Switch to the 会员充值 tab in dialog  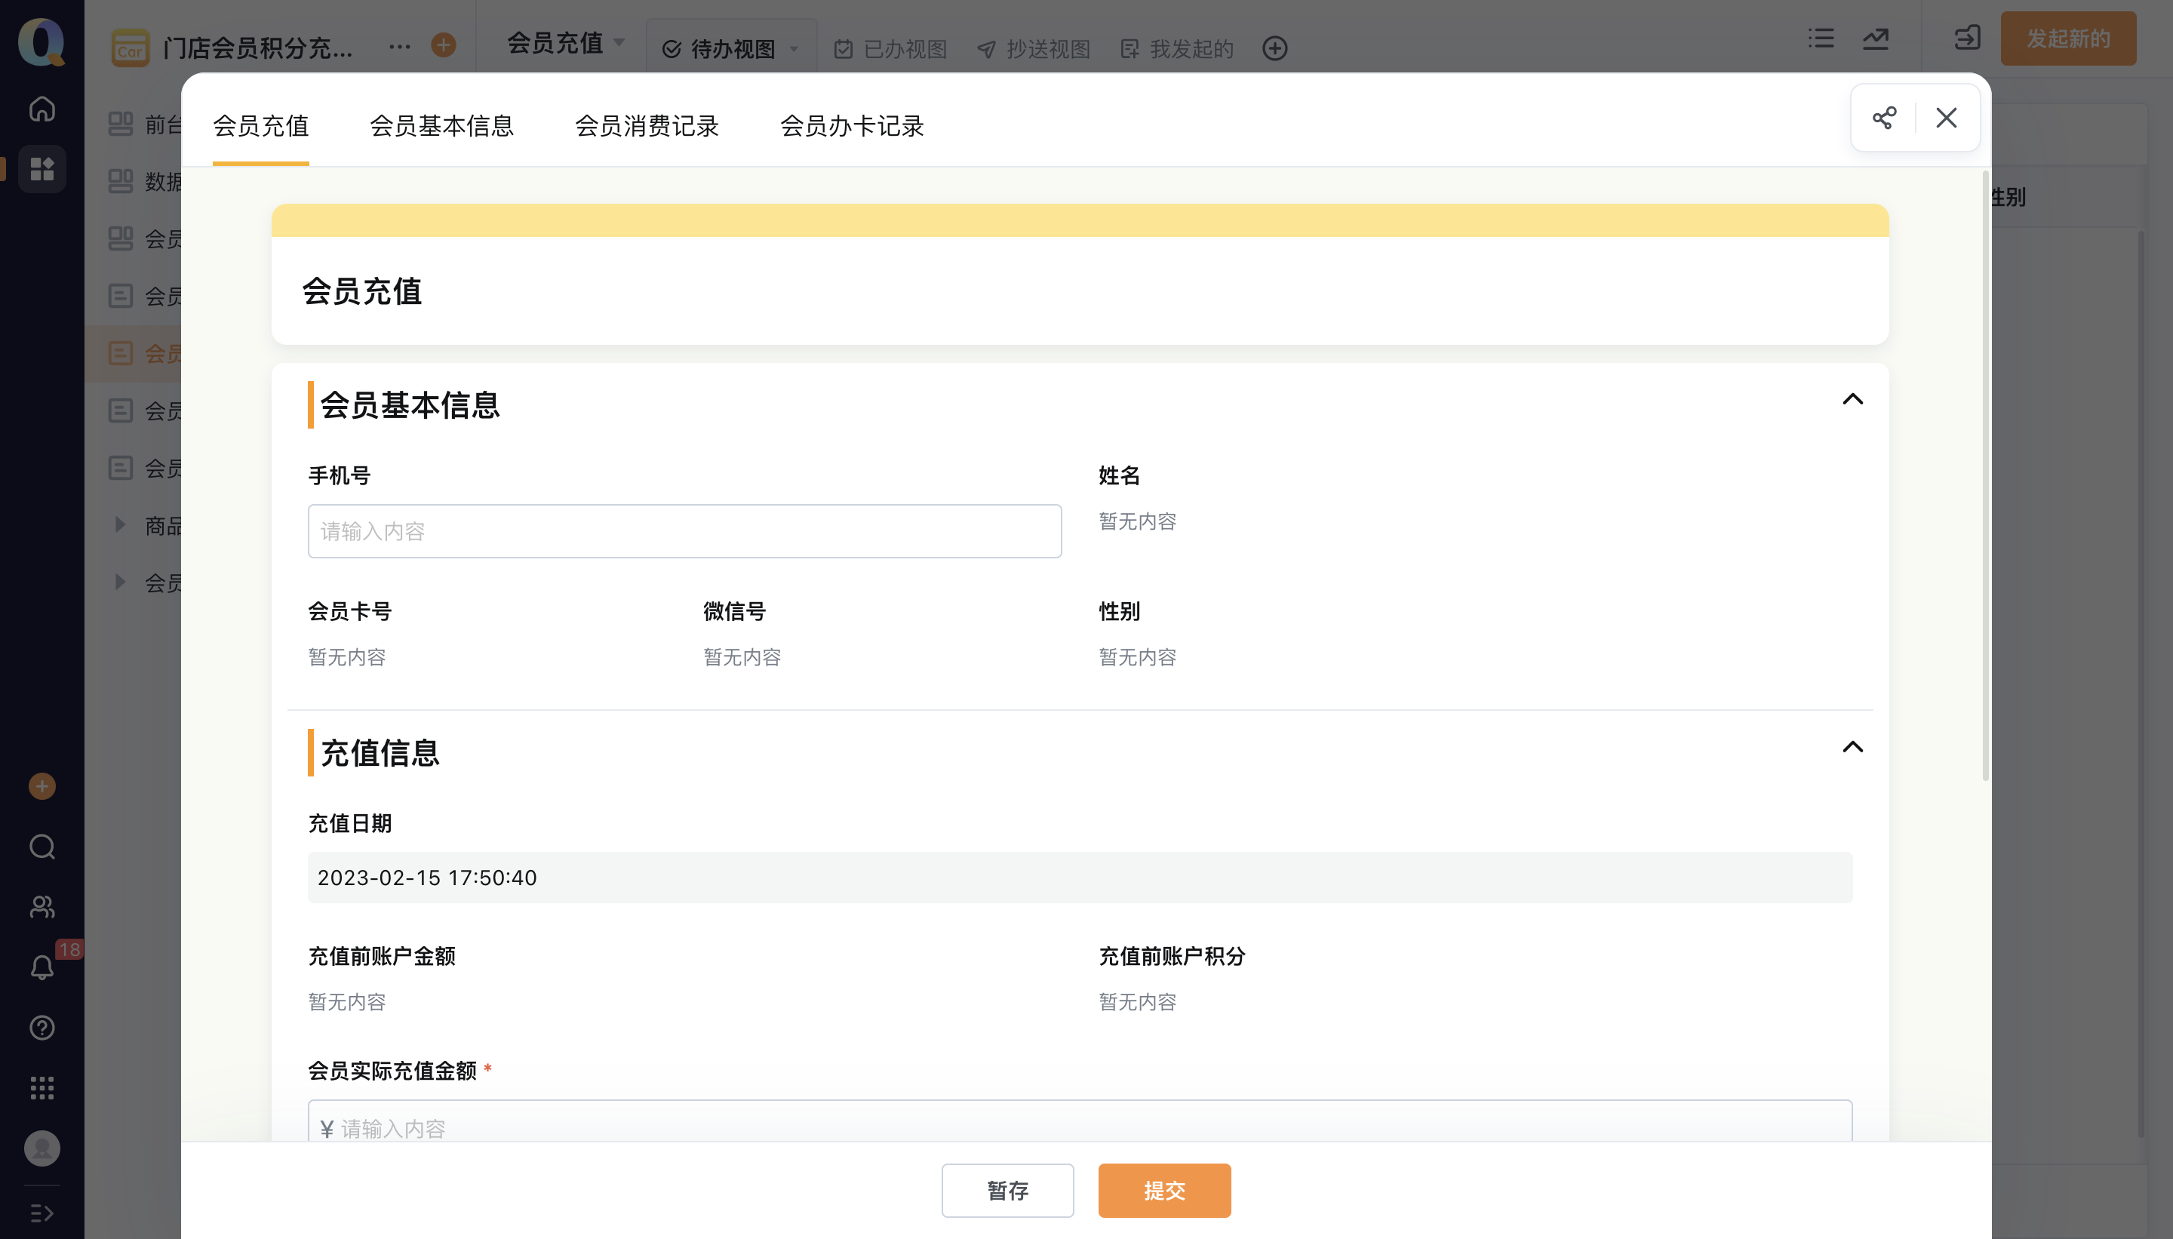click(x=260, y=126)
